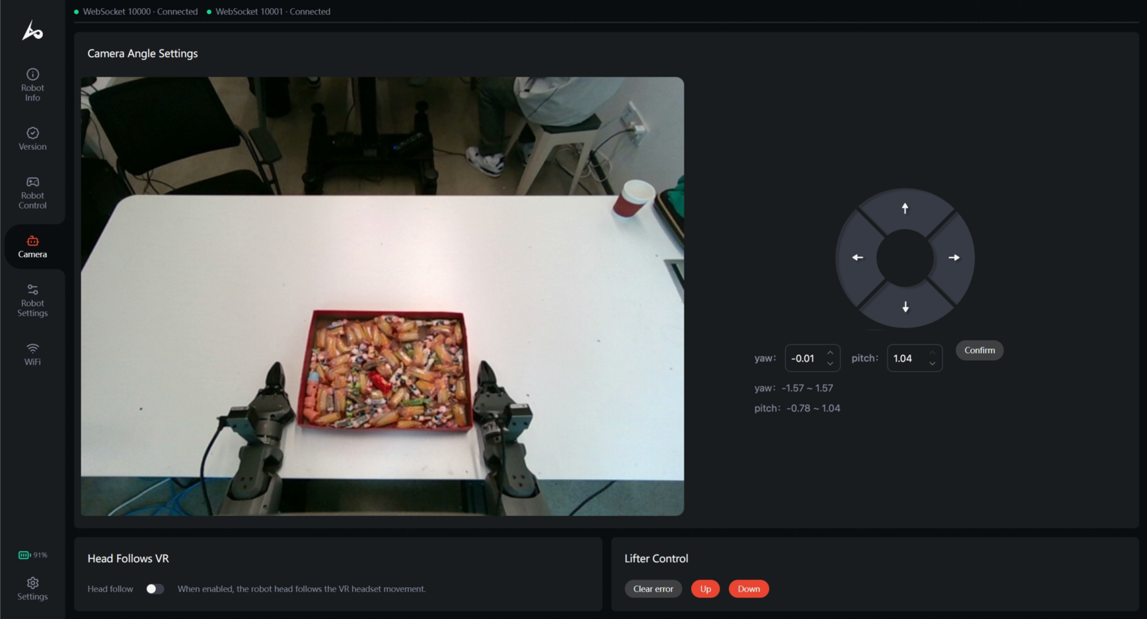Click the Head Follows VR heading
This screenshot has width=1147, height=619.
click(x=128, y=558)
